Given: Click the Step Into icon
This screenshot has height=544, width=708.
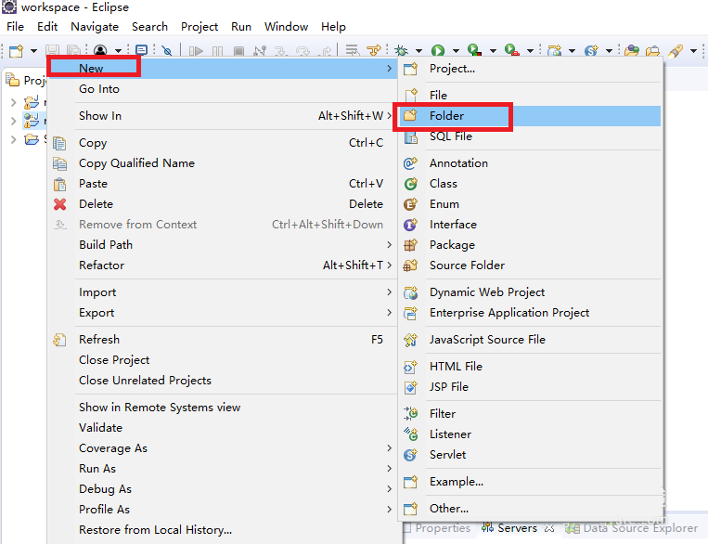Looking at the screenshot, I should [281, 51].
